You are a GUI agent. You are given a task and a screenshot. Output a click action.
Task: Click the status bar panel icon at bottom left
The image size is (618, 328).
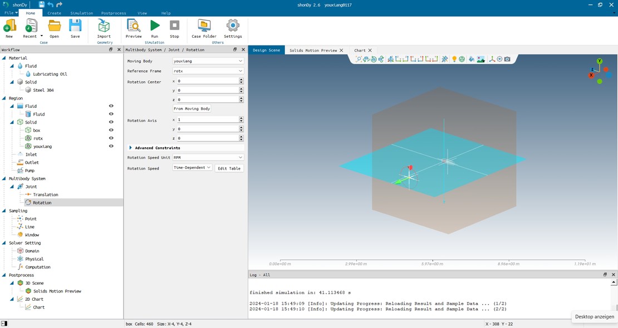click(x=4, y=324)
